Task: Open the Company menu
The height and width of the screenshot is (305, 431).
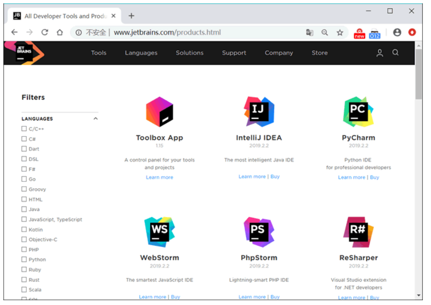Action: coord(279,53)
